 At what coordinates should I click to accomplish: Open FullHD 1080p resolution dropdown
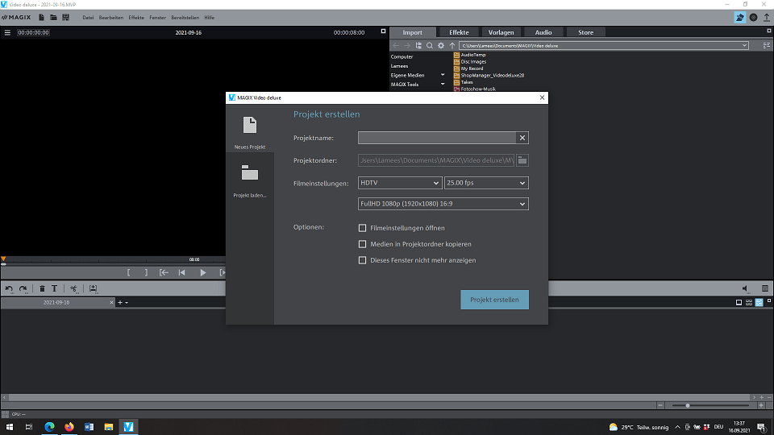443,204
